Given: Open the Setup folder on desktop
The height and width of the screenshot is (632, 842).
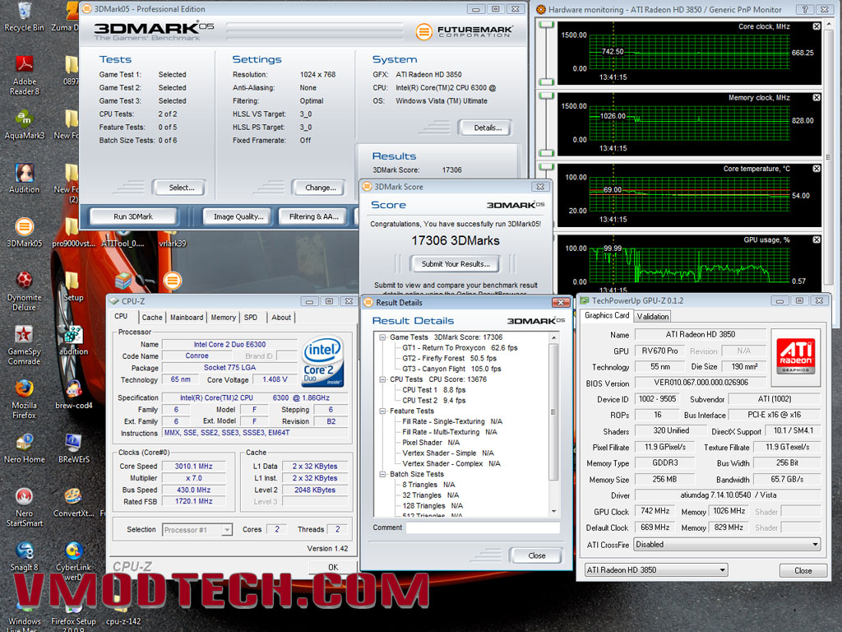Looking at the screenshot, I should (73, 286).
